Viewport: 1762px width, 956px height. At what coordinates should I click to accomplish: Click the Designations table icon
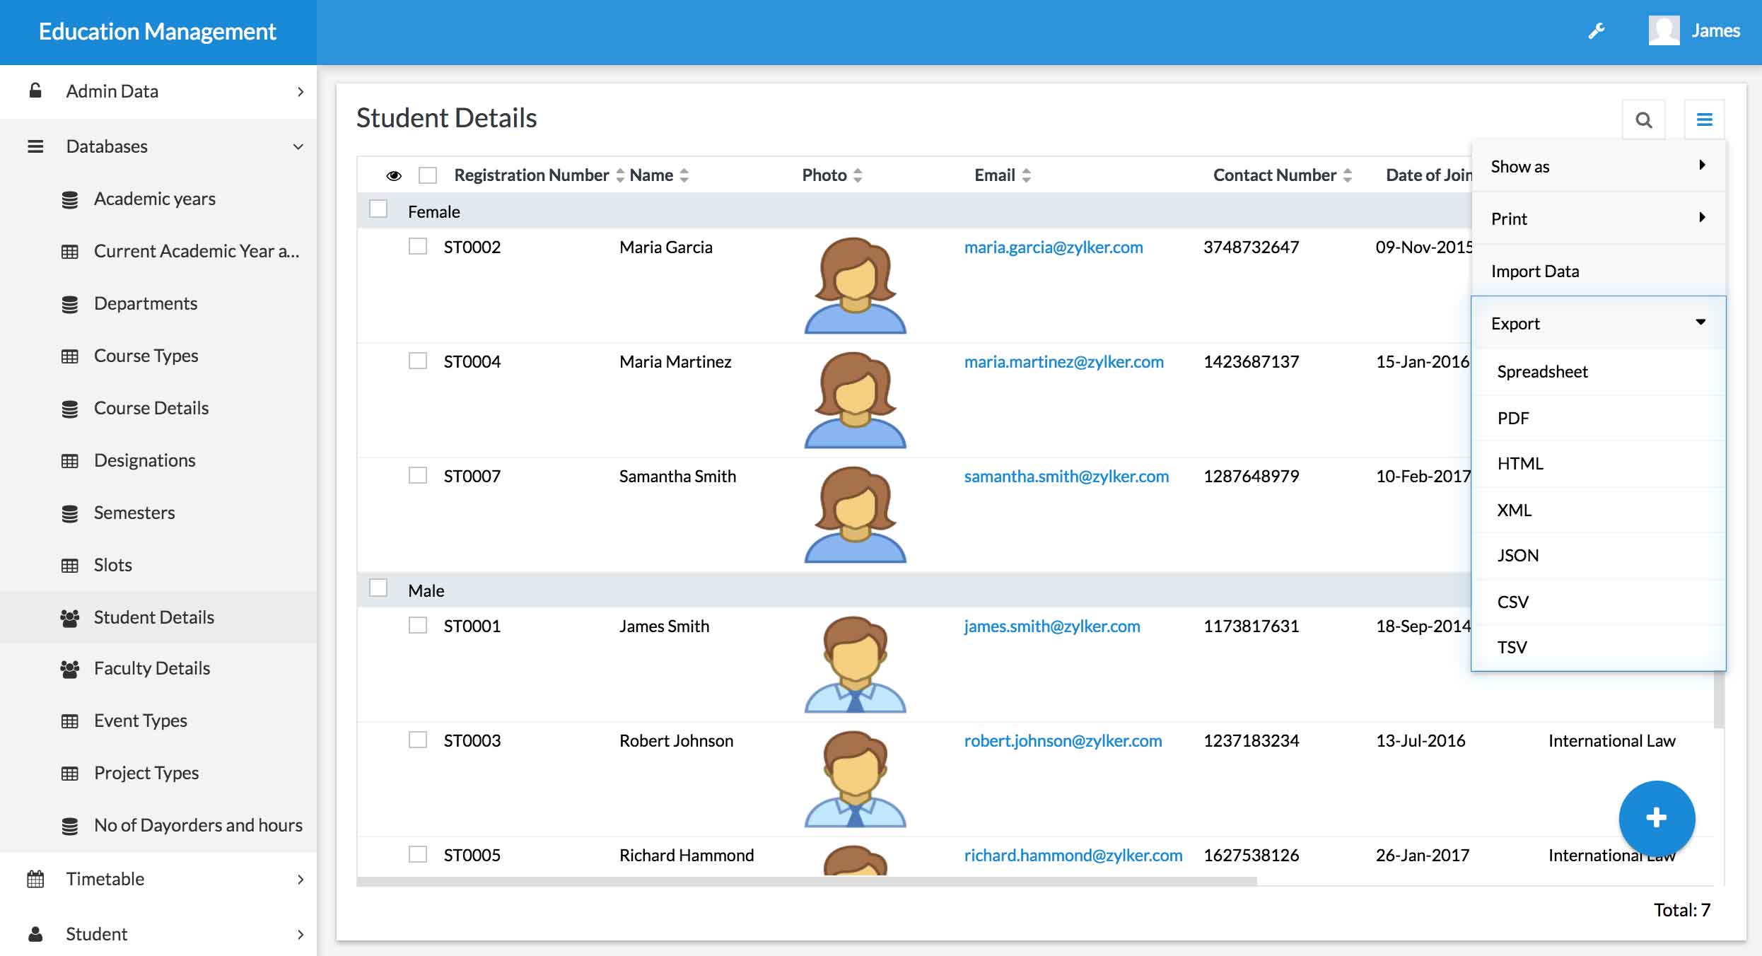[x=69, y=461]
